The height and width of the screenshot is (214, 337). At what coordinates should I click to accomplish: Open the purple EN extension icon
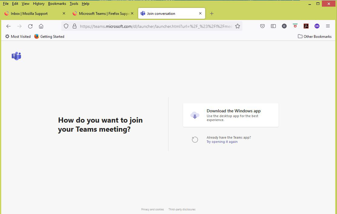pyautogui.click(x=317, y=26)
